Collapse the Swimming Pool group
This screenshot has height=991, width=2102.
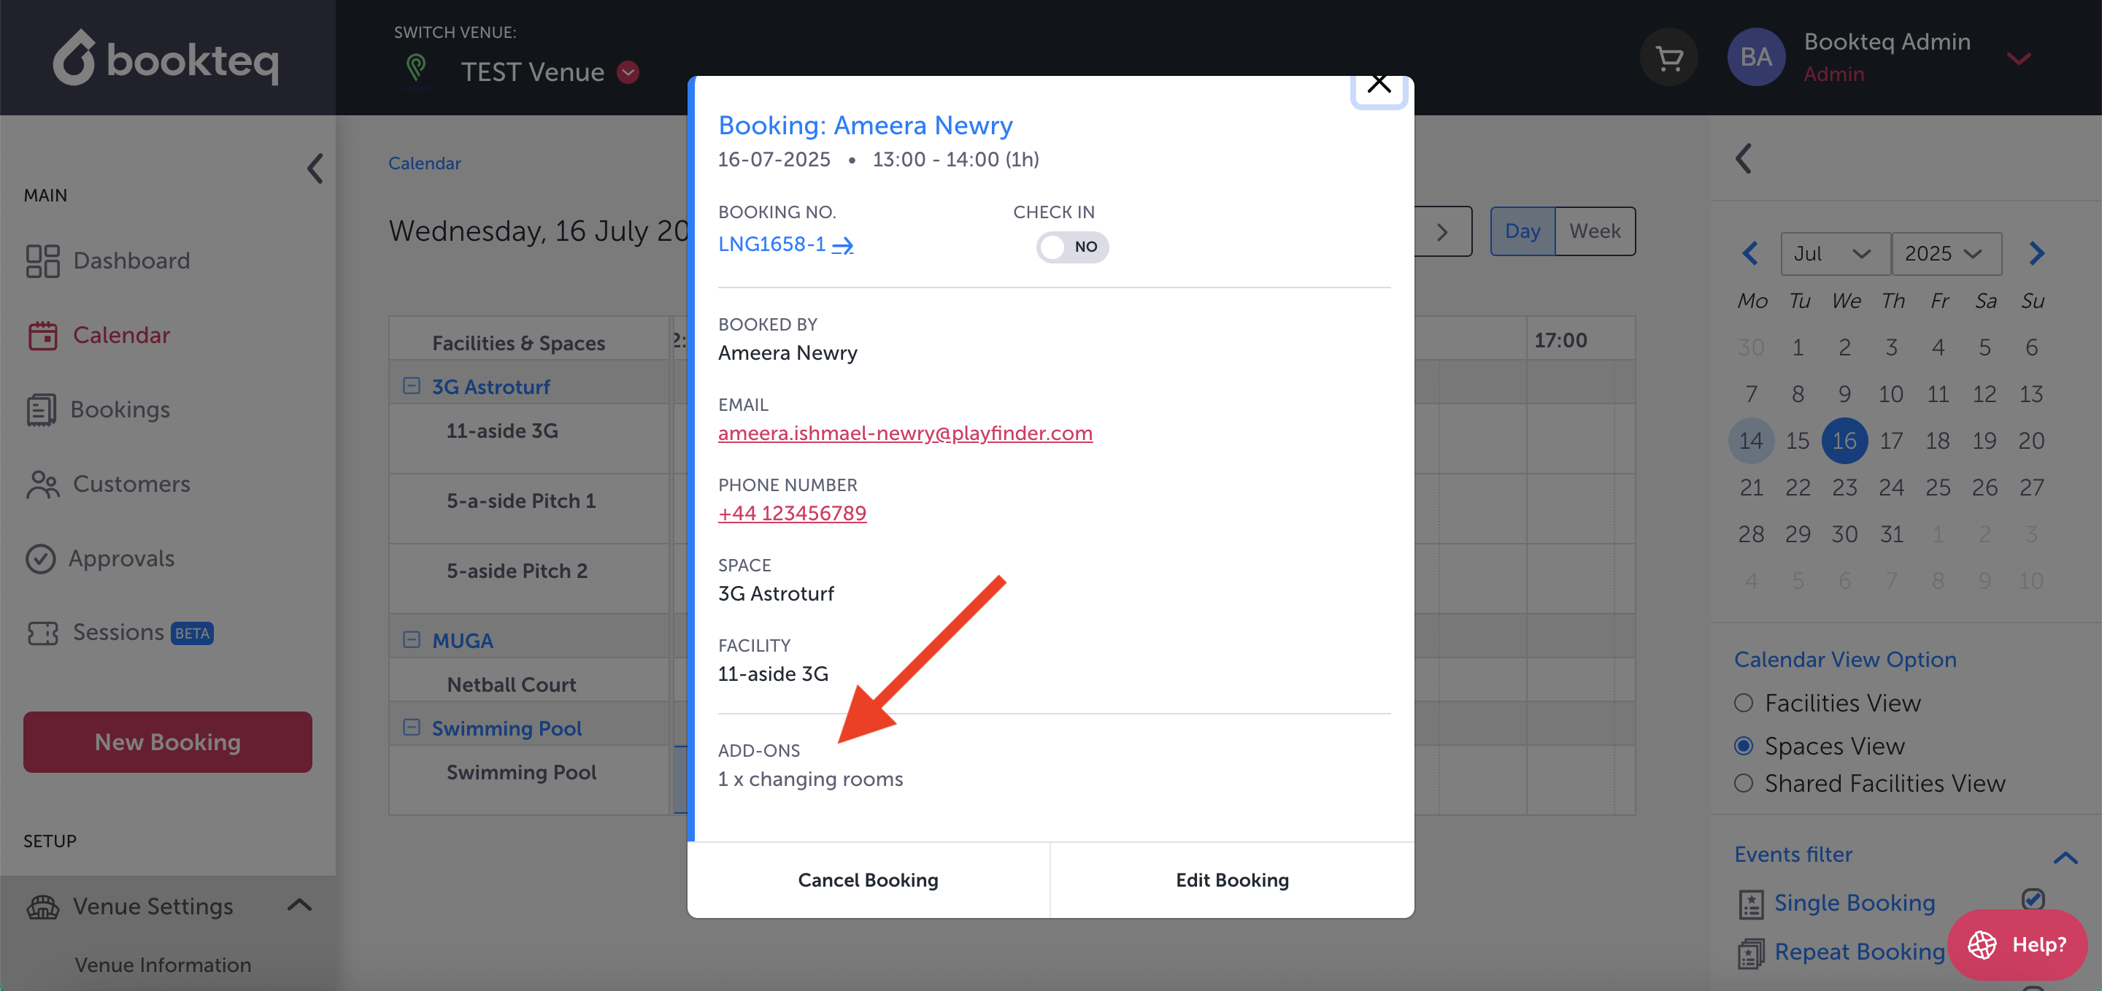tap(411, 727)
